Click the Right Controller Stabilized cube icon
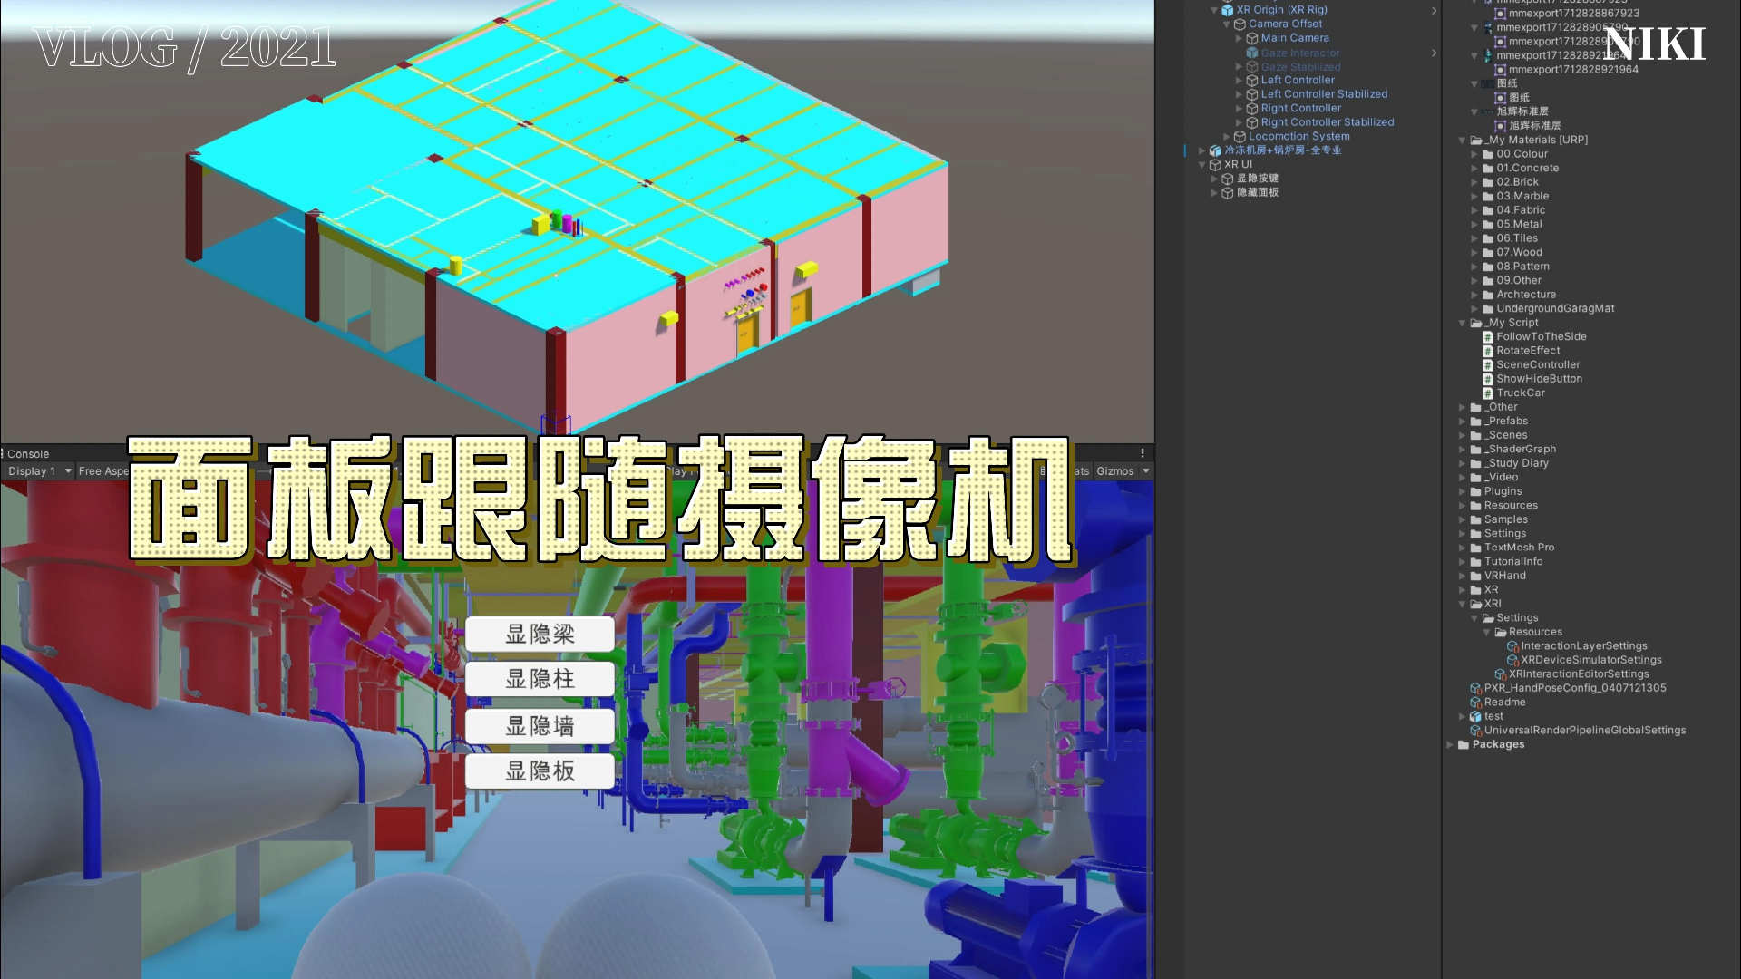The width and height of the screenshot is (1741, 979). point(1251,122)
